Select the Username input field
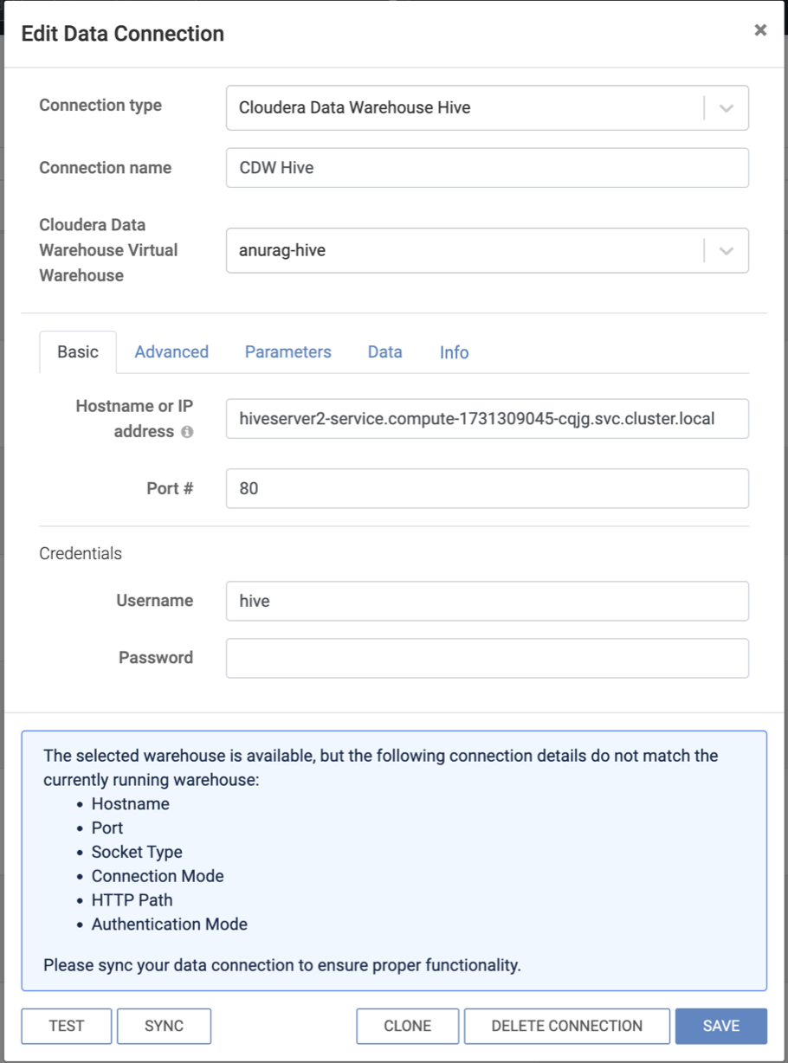The height and width of the screenshot is (1063, 788). click(x=487, y=602)
